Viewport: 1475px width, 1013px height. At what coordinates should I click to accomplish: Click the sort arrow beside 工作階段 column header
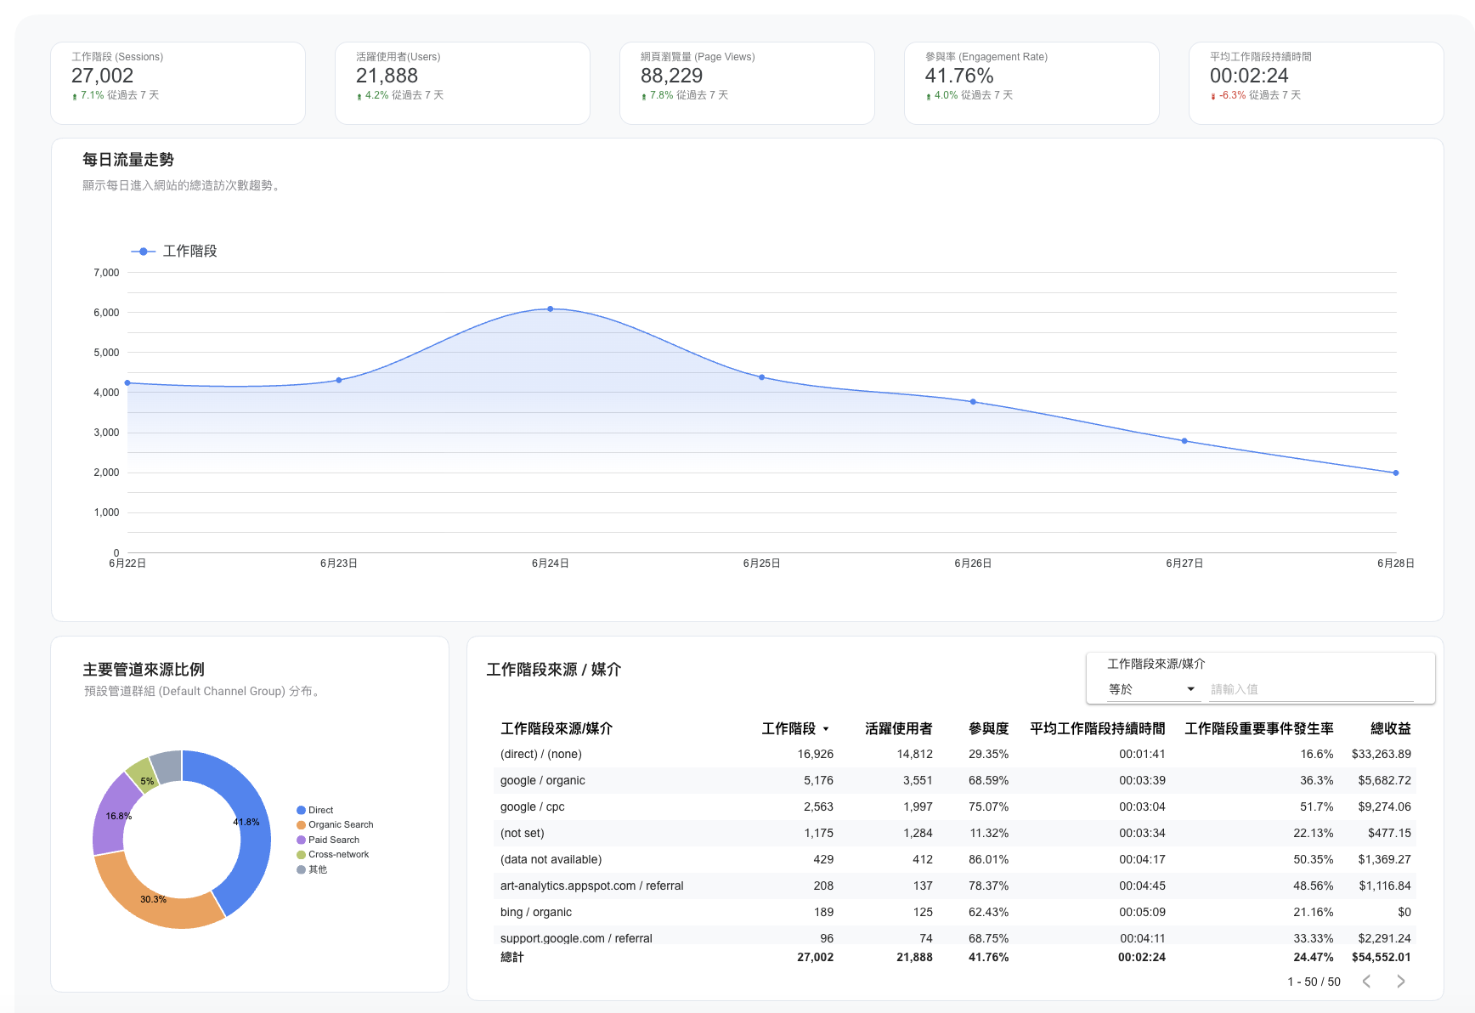point(826,729)
